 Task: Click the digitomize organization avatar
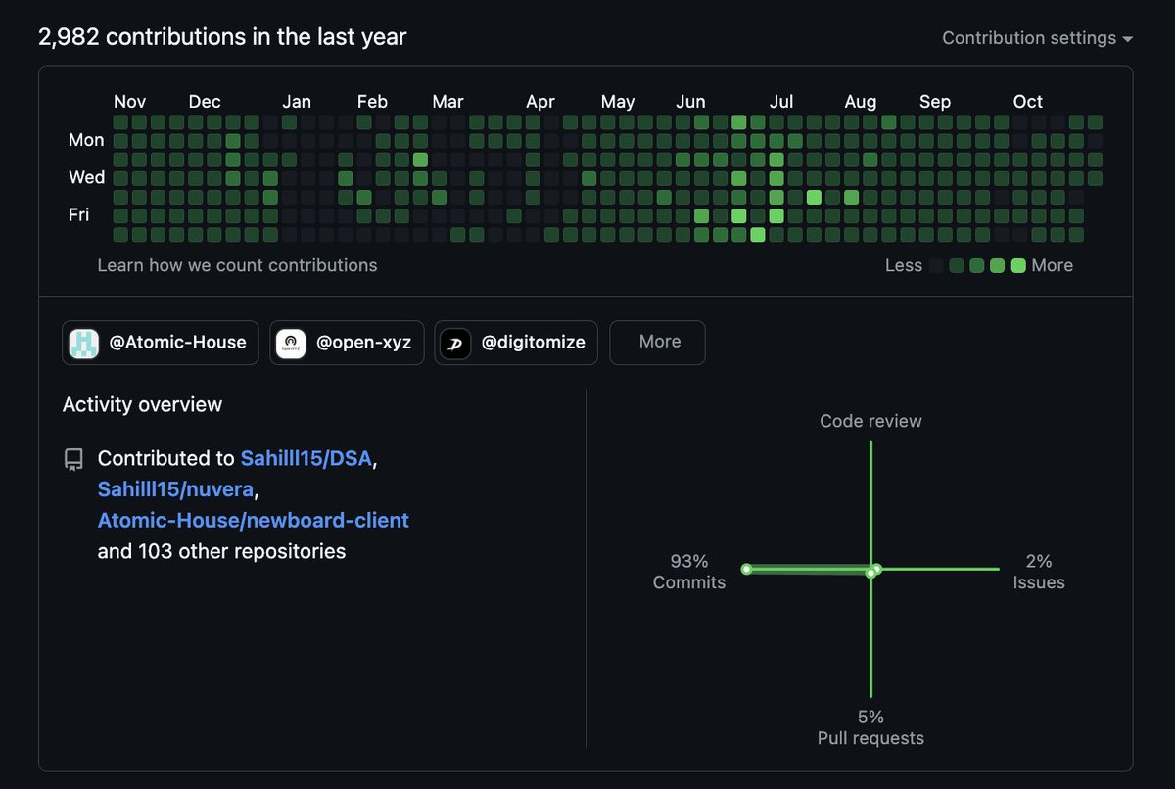coord(455,343)
